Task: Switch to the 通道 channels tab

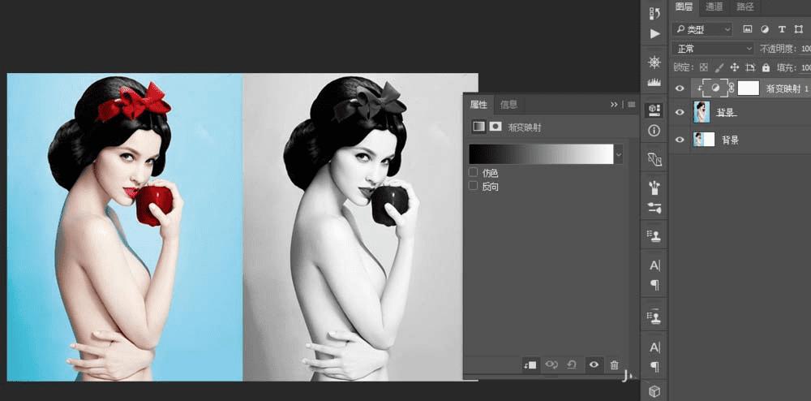Action: (x=714, y=6)
